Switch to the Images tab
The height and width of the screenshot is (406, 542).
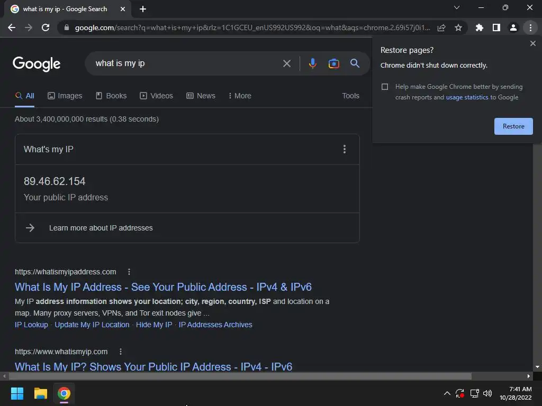(65, 96)
